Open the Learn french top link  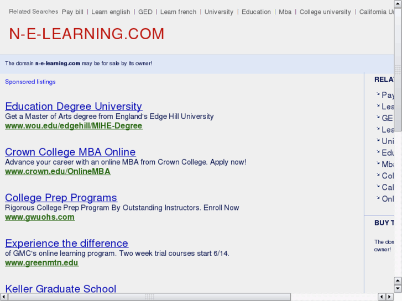click(178, 12)
